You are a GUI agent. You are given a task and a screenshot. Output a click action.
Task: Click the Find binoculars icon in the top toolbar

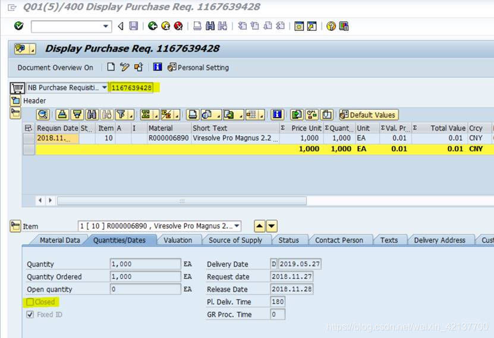coord(210,26)
